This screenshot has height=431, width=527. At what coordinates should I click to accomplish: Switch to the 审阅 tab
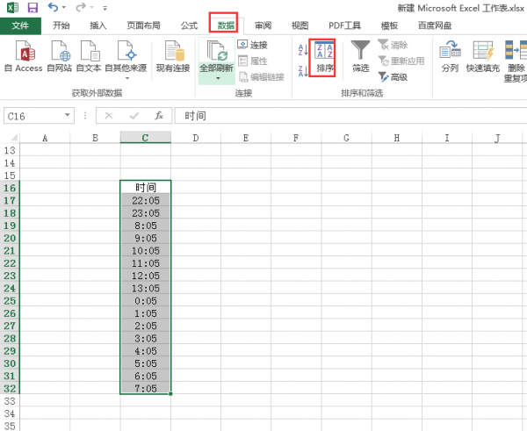263,25
